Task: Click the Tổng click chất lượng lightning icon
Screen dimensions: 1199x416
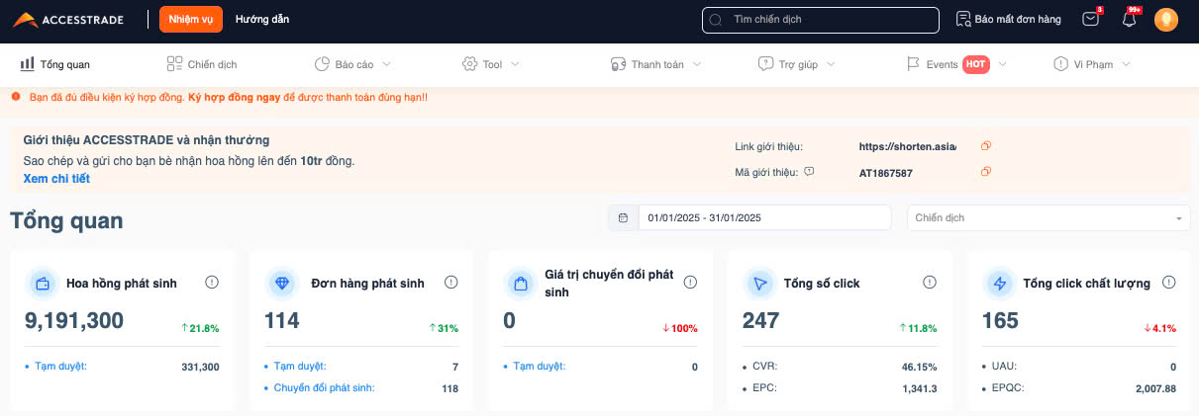Action: click(1000, 284)
